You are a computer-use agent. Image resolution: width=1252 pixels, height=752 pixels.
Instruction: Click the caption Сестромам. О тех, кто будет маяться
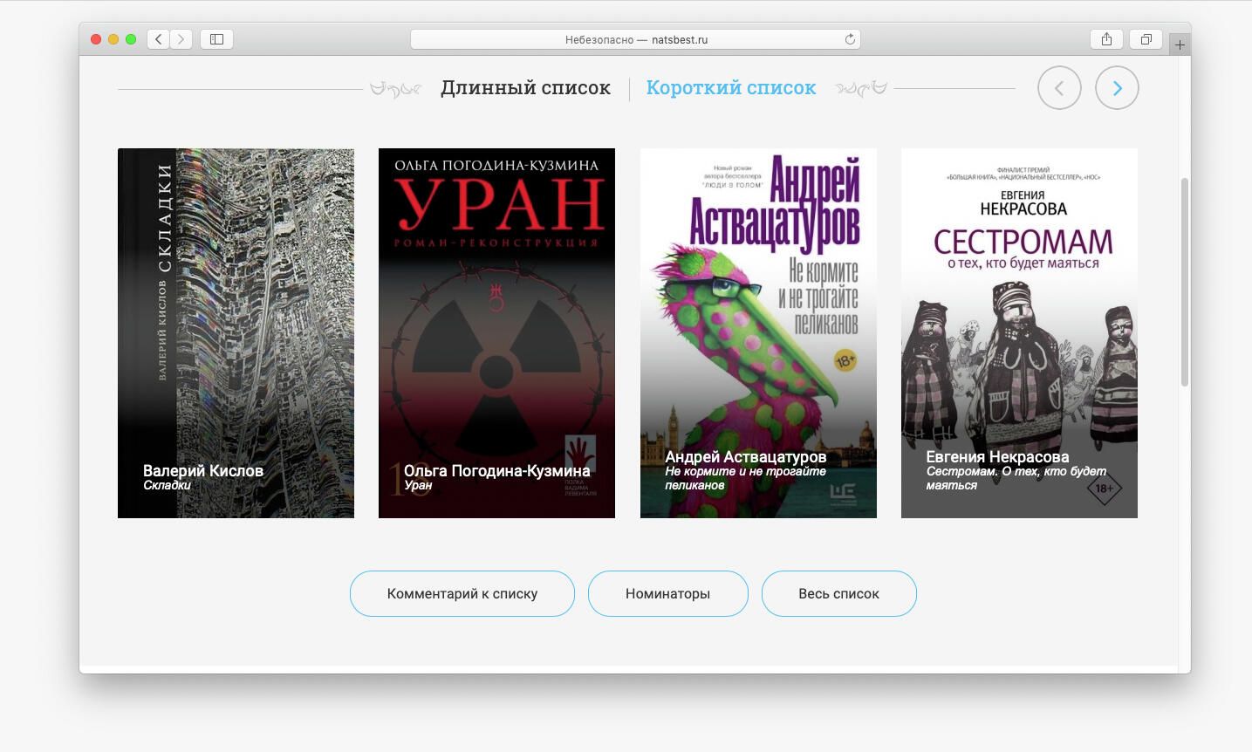pos(1016,478)
